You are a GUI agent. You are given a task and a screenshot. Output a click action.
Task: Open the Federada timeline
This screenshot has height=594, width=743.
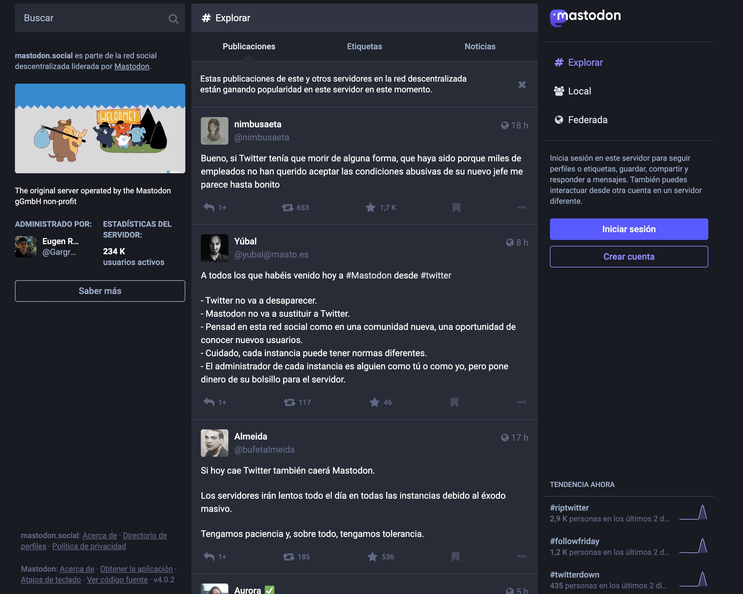(587, 120)
